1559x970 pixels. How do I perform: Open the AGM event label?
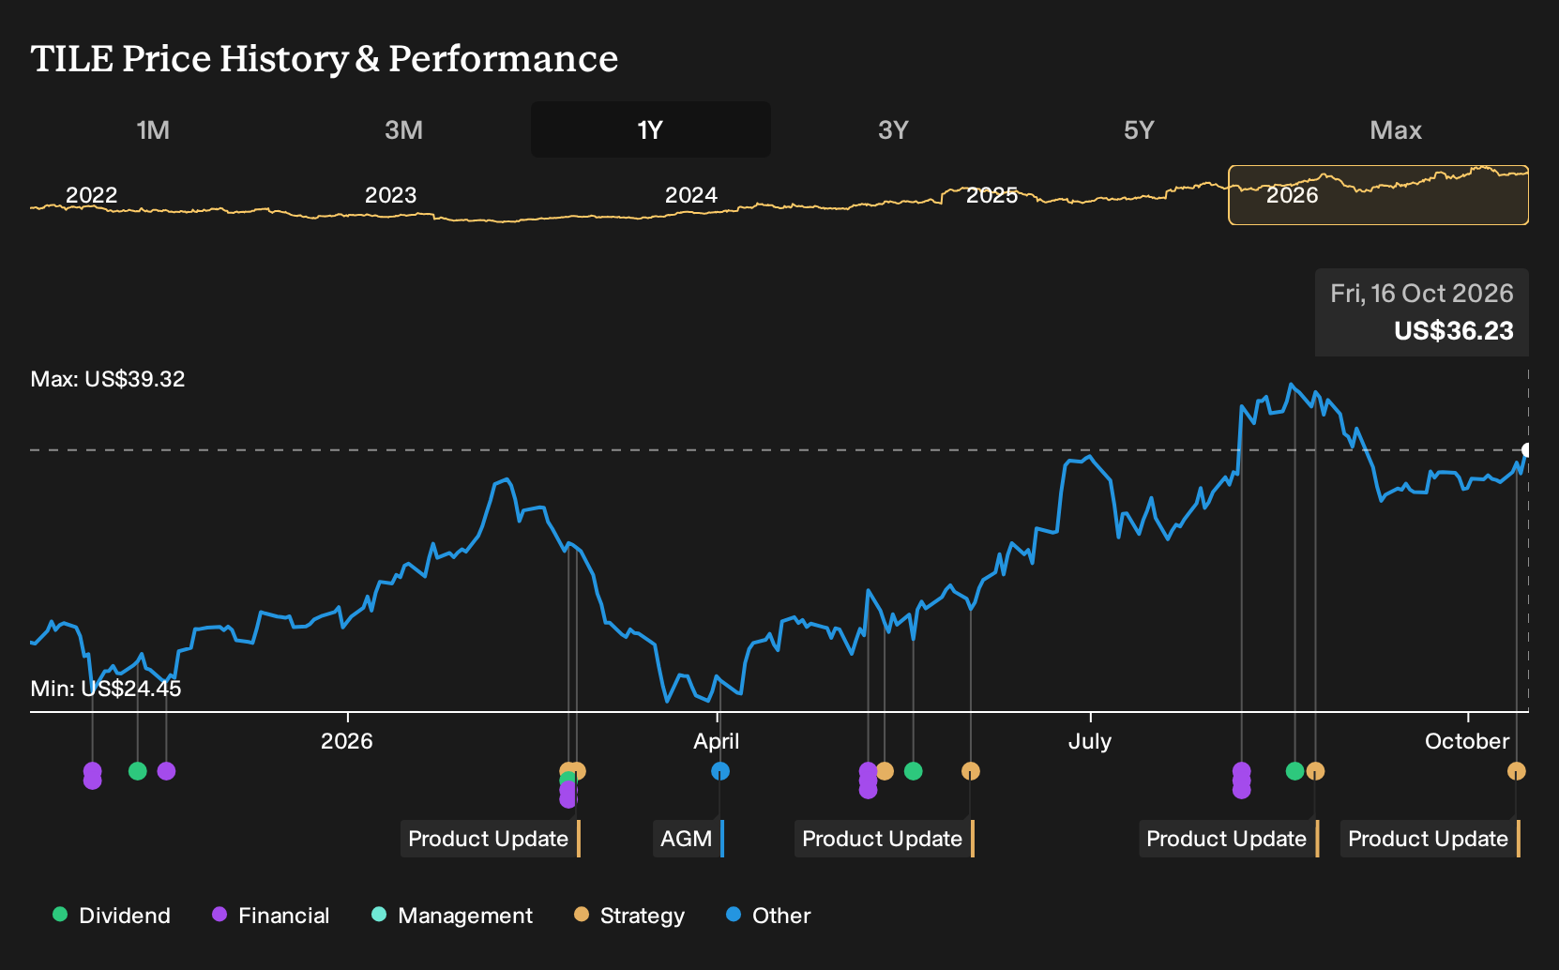(689, 839)
